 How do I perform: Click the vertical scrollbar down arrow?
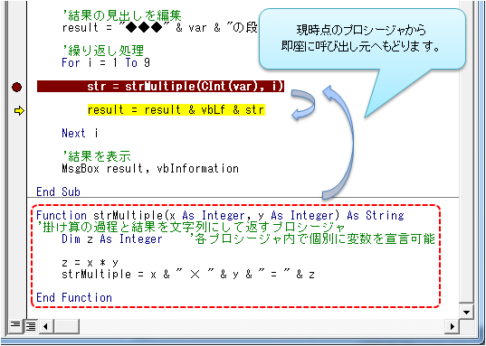click(466, 312)
